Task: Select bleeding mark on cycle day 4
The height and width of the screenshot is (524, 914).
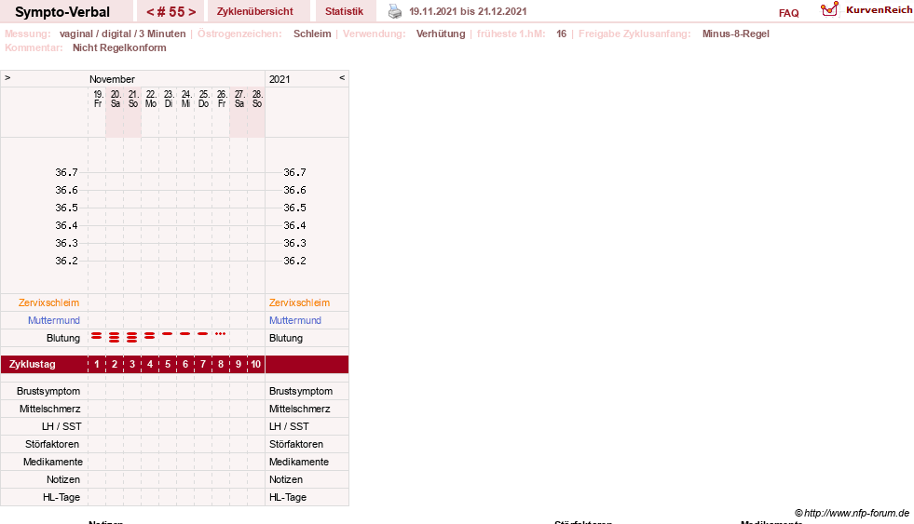Action: click(150, 336)
